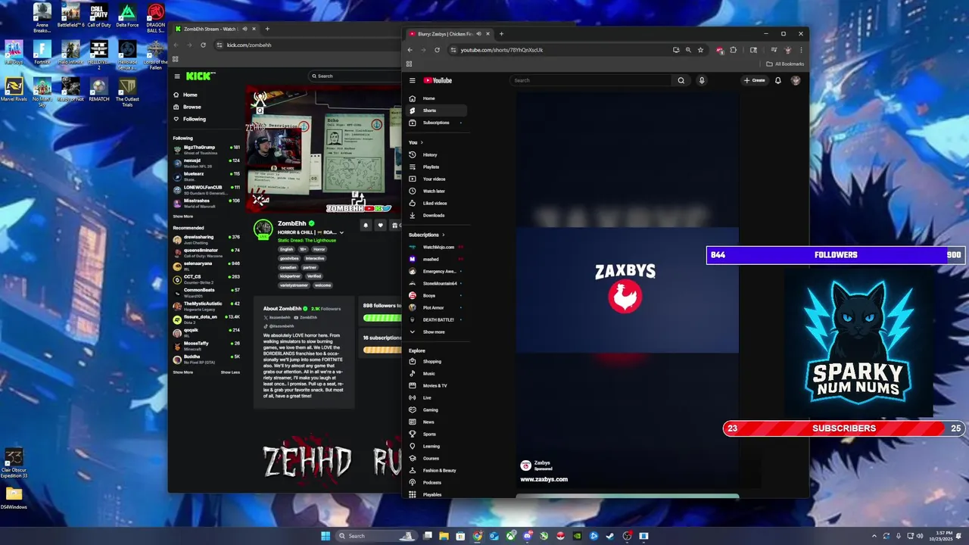The image size is (969, 545).
Task: Click the Kick logo
Action: click(201, 76)
